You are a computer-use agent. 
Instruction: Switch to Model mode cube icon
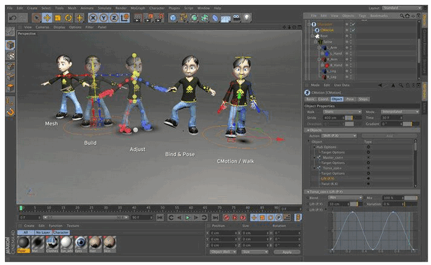click(10, 45)
